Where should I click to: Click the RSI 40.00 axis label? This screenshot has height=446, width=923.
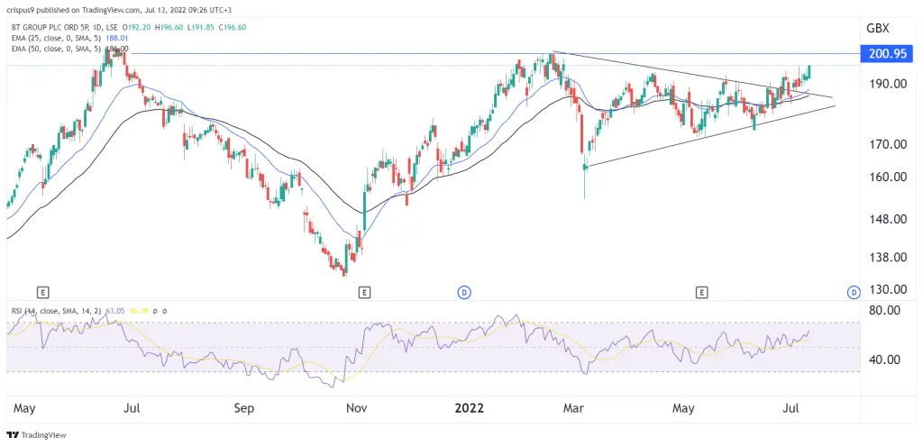(x=885, y=359)
